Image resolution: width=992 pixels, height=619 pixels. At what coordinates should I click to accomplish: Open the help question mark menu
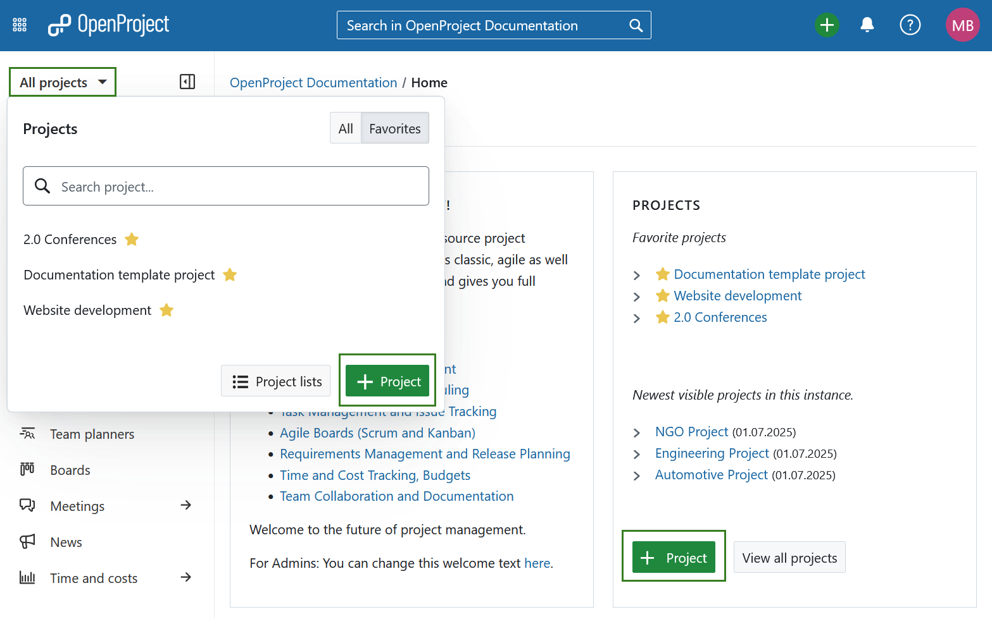pyautogui.click(x=910, y=25)
